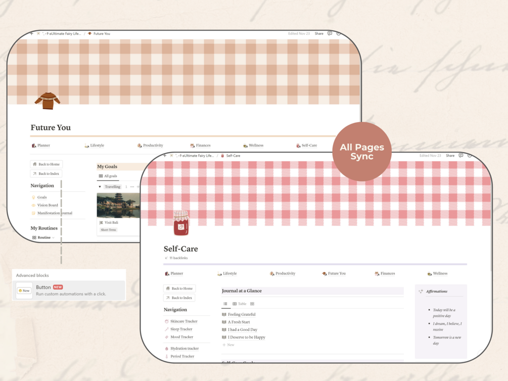Open Finances link in Future You page

200,146
